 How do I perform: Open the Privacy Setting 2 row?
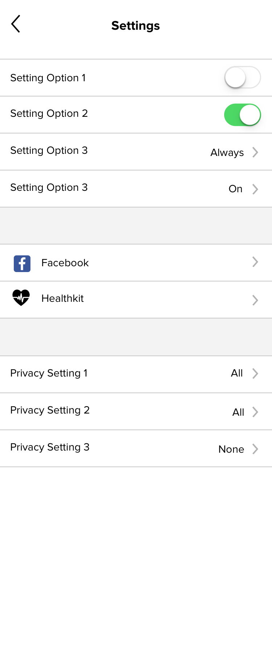pos(136,412)
